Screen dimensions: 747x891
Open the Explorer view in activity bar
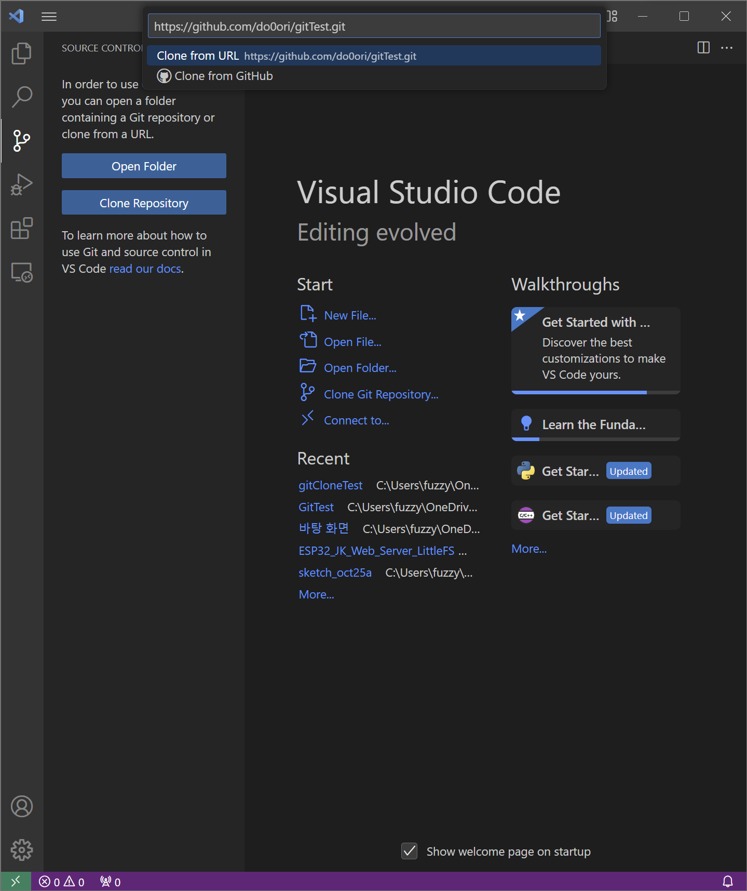point(21,53)
